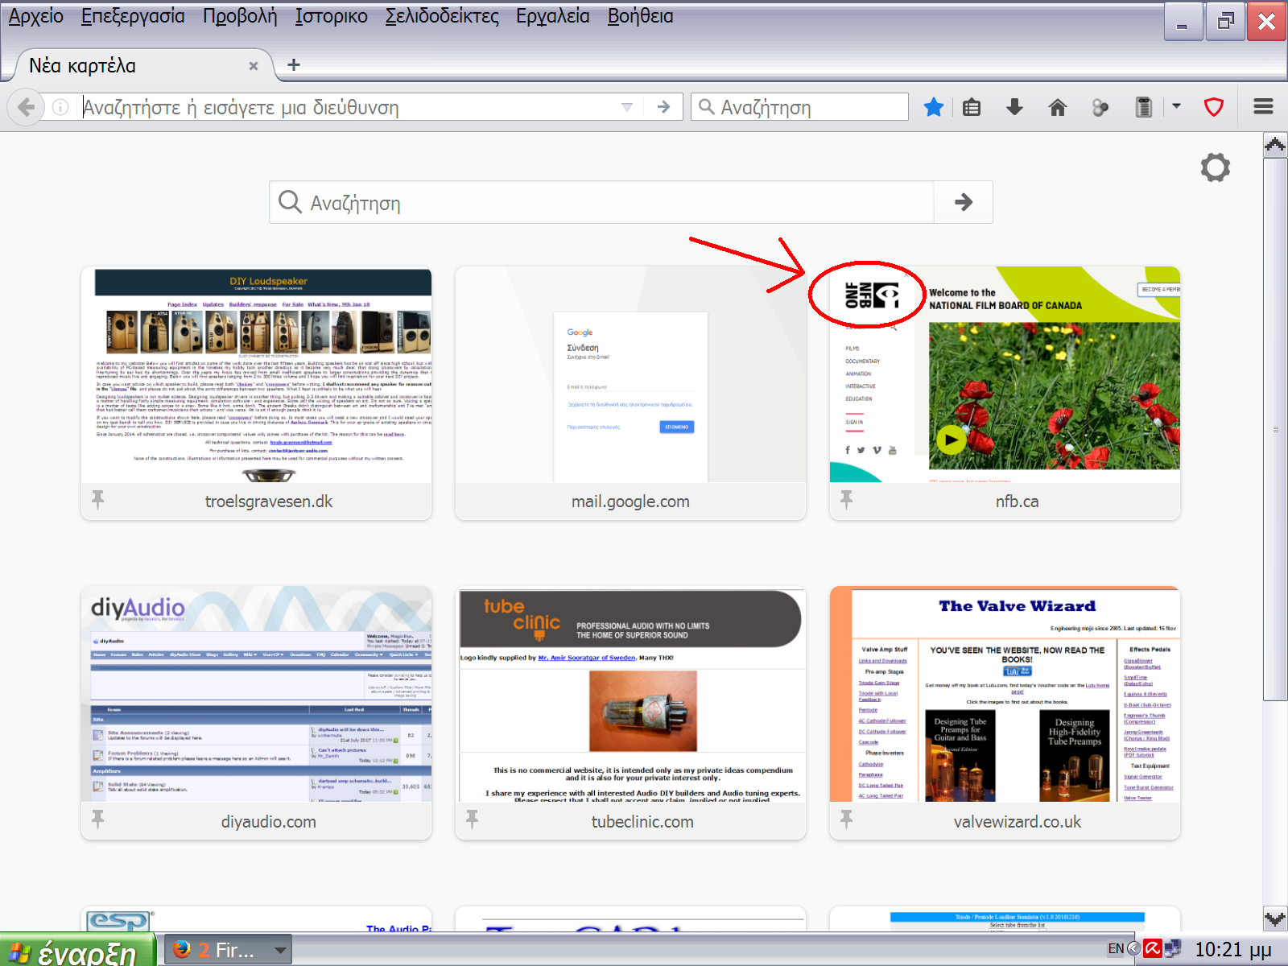
Task: Minimize the Firefox window
Action: click(x=1183, y=21)
